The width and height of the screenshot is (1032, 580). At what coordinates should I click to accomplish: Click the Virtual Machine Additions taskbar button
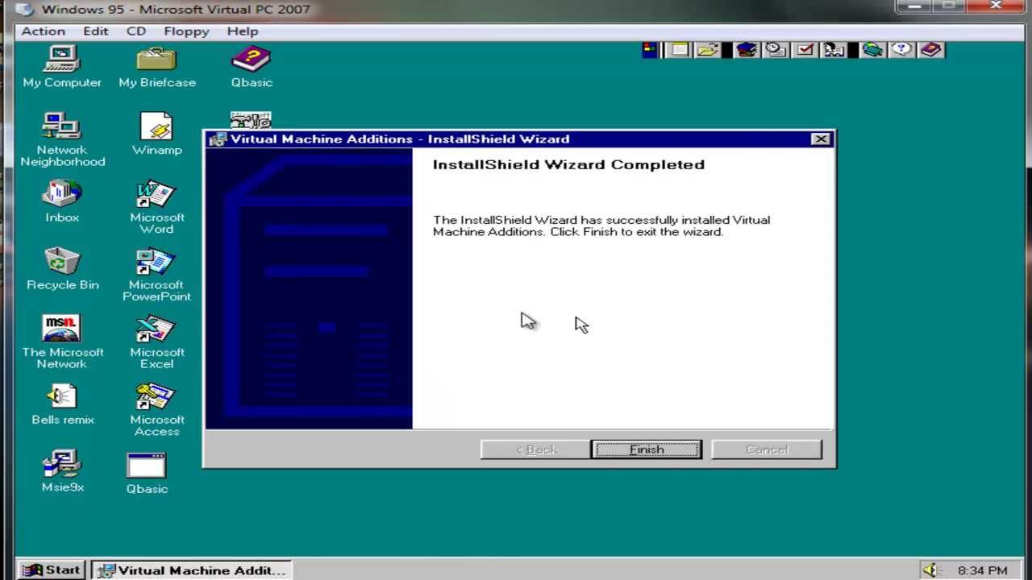pyautogui.click(x=192, y=570)
